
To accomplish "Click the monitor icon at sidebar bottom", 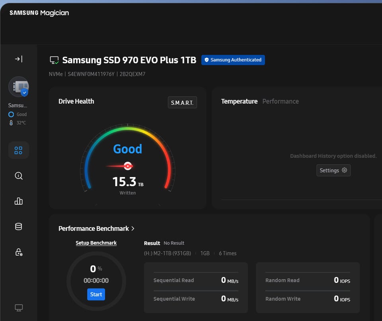I will pos(18,308).
